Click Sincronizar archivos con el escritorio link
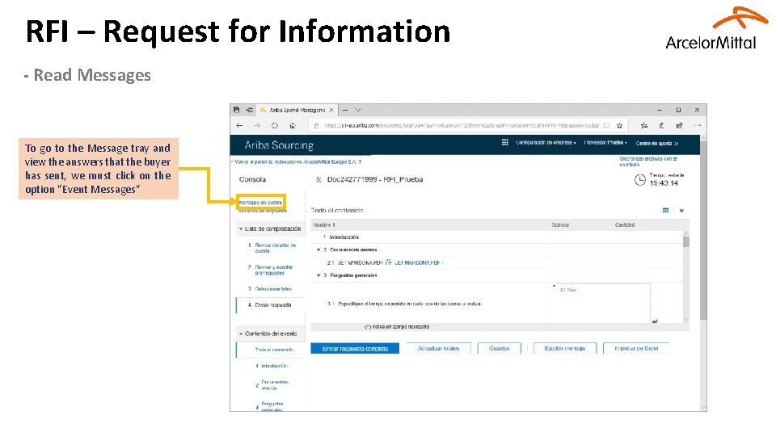The image size is (776, 436). (x=647, y=161)
